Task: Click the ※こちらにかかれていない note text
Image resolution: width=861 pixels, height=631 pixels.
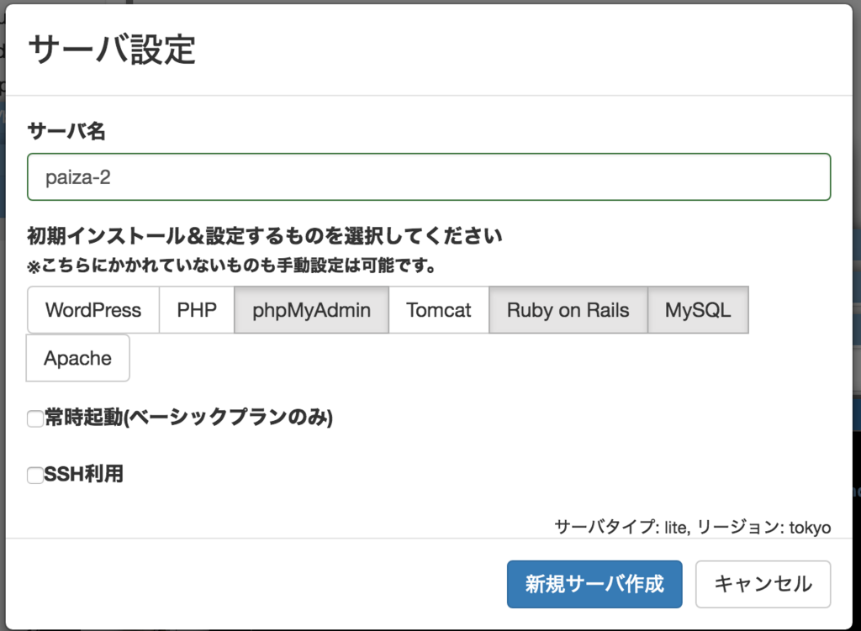Action: [231, 266]
